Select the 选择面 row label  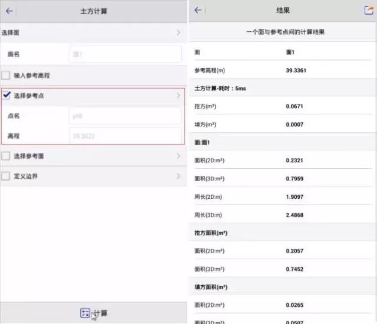coord(11,33)
